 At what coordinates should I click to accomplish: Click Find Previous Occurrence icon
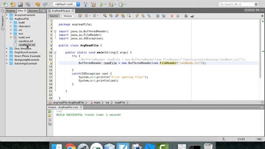tap(111, 16)
